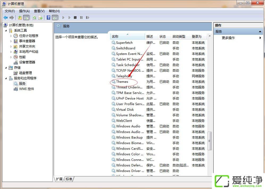Switch to the 标准 tab
This screenshot has width=265, height=189.
pos(69,179)
